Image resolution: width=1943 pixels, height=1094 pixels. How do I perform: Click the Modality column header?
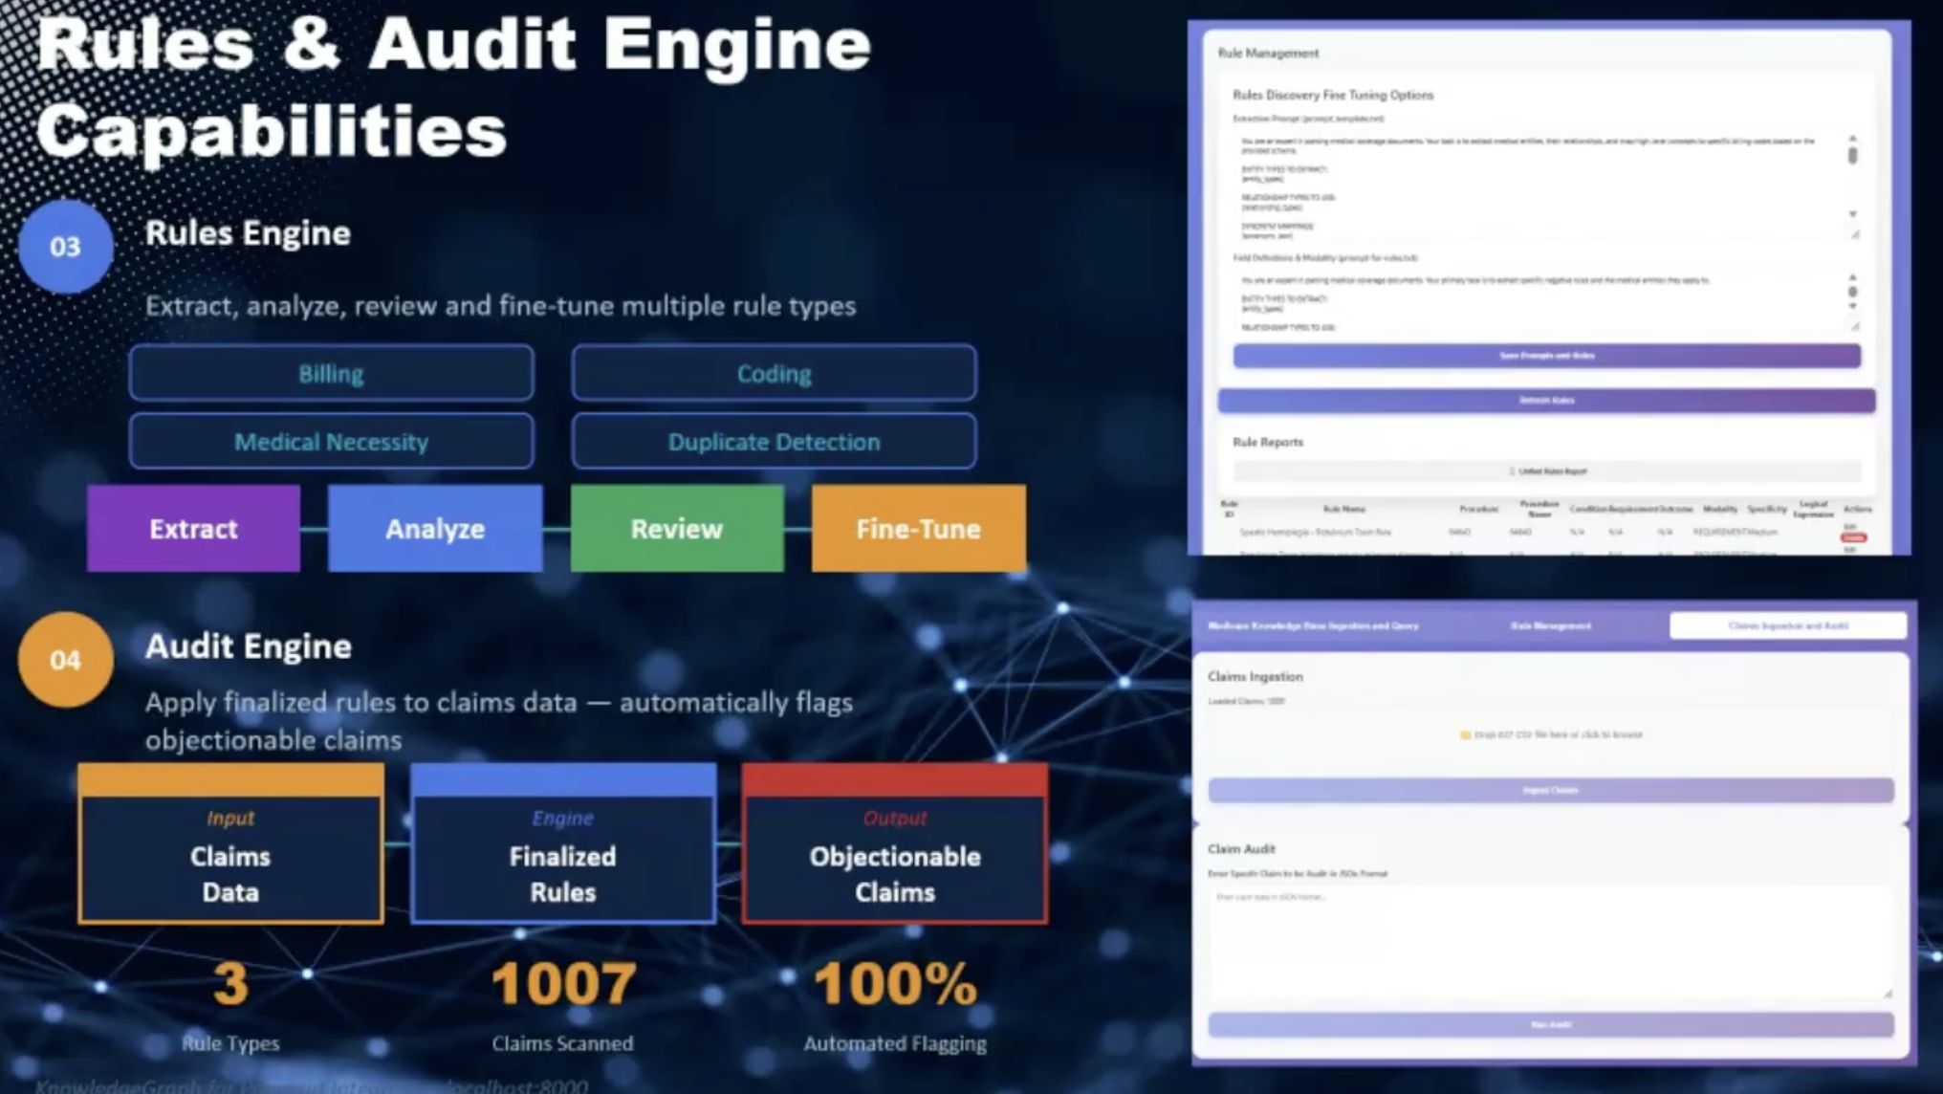(1719, 510)
